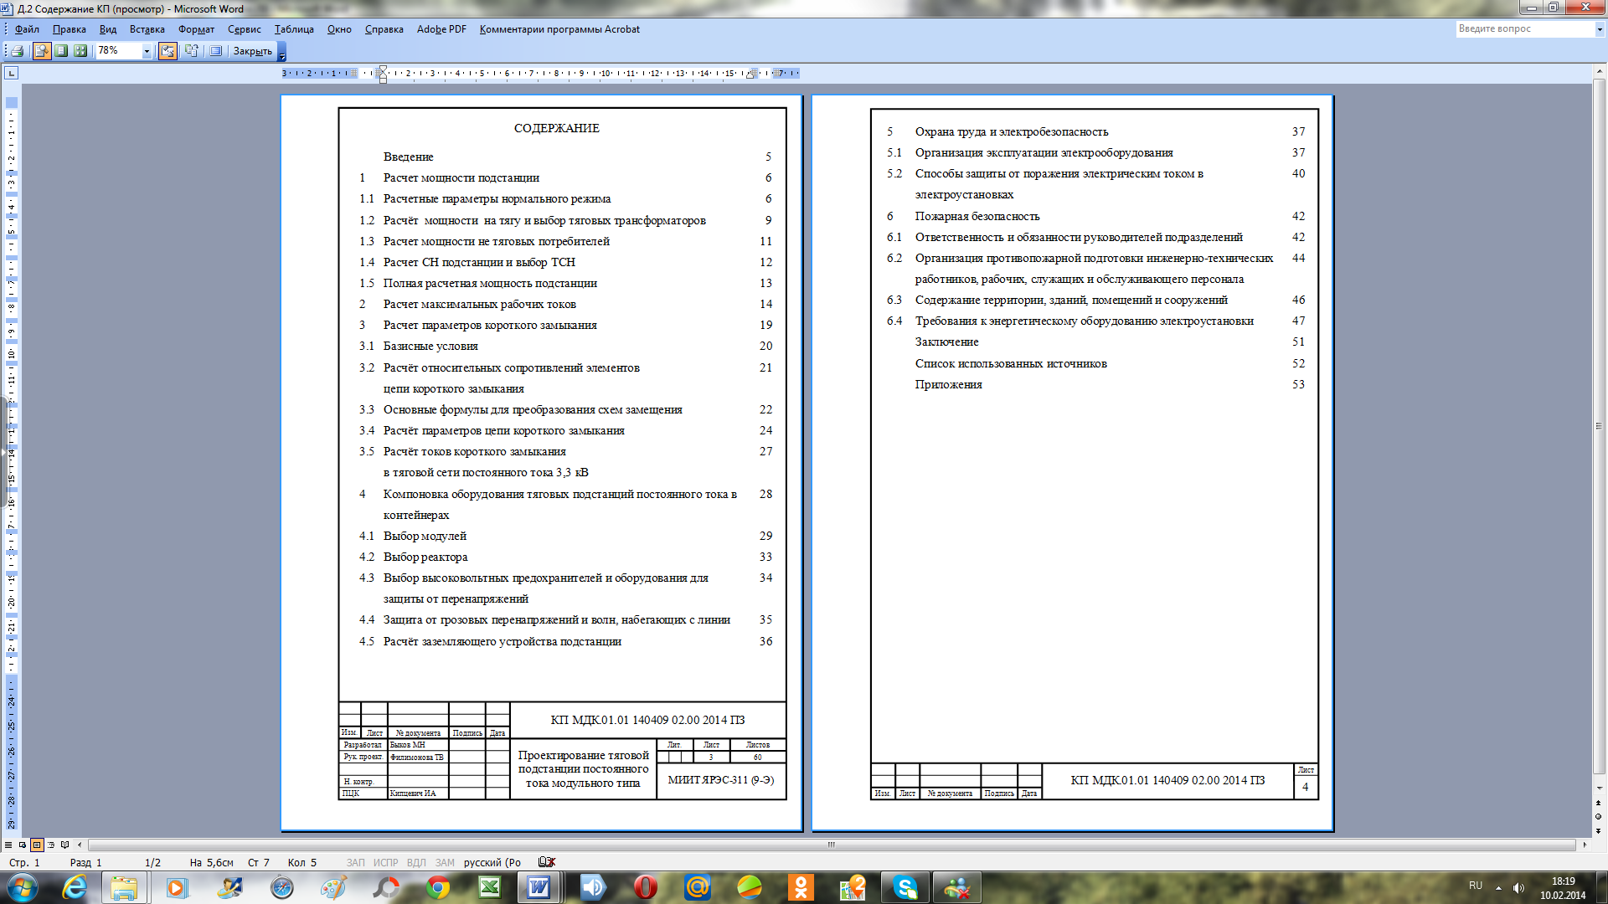1608x904 pixels.
Task: Open the Вид menu
Action: click(108, 29)
